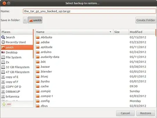Open Recently Used clock icon entry

(3, 42)
